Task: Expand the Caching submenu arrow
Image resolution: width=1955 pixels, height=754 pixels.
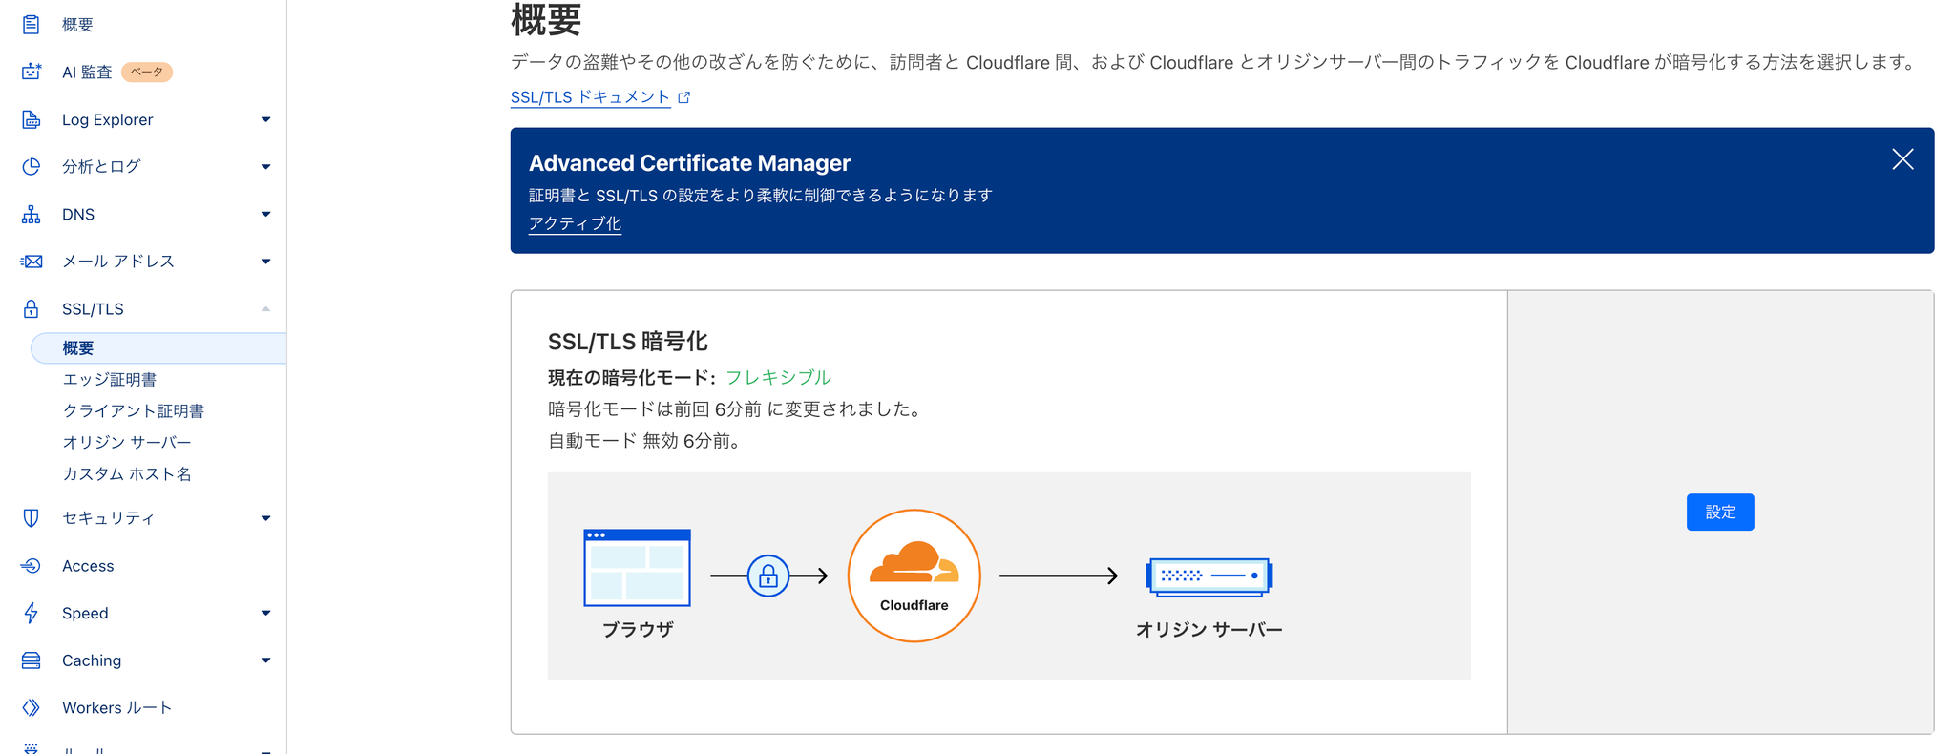Action: tap(266, 660)
